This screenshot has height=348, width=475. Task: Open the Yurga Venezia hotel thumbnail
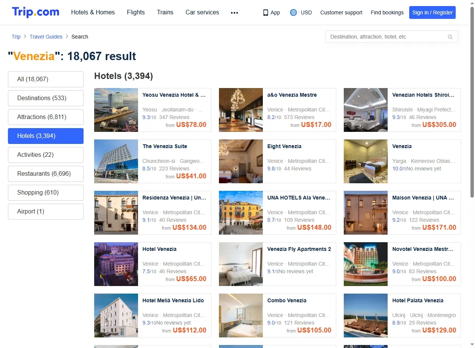pyautogui.click(x=366, y=161)
